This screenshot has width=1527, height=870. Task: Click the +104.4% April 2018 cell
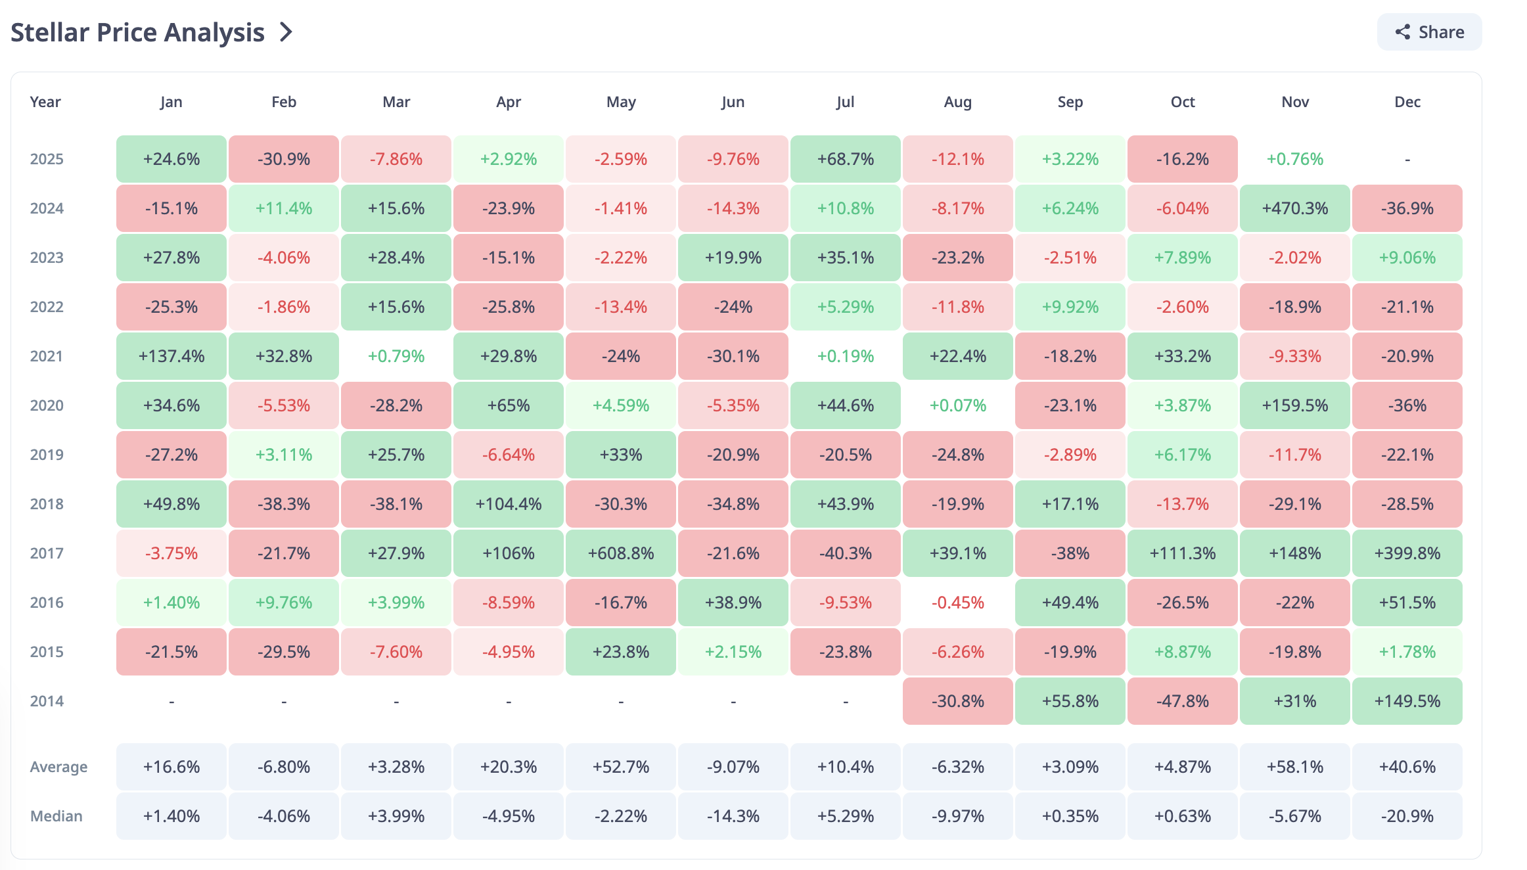(x=508, y=504)
